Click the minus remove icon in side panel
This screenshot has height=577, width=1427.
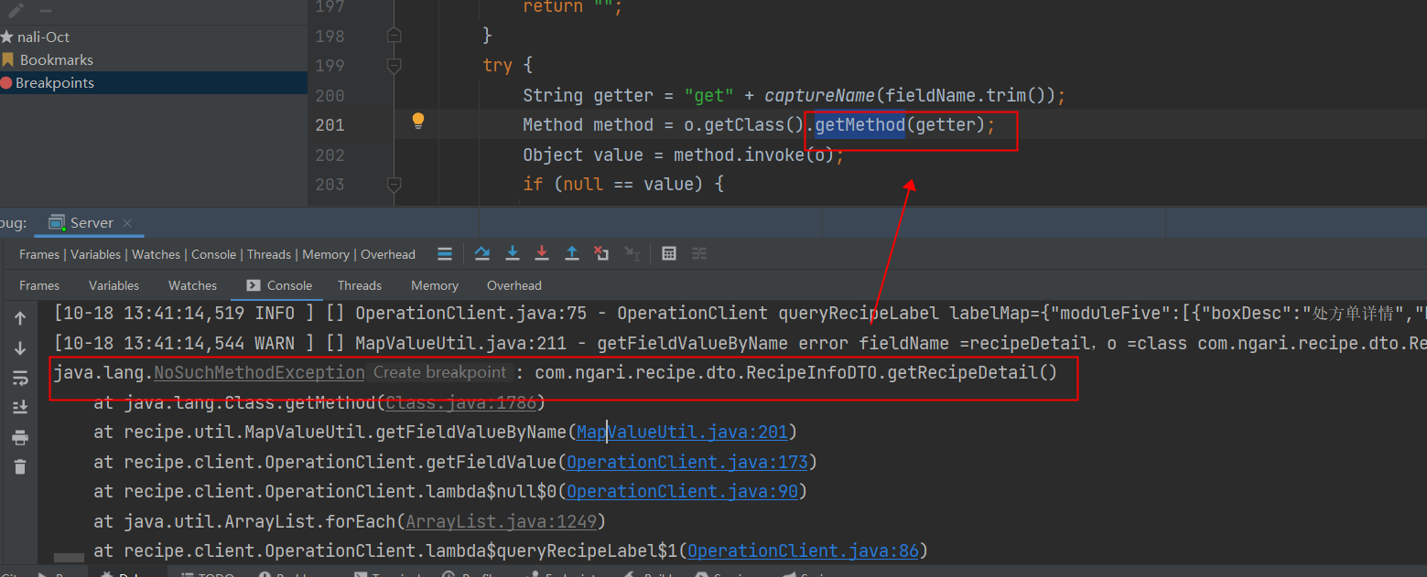(x=44, y=9)
